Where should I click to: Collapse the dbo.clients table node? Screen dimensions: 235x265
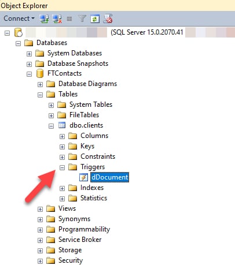(51, 126)
